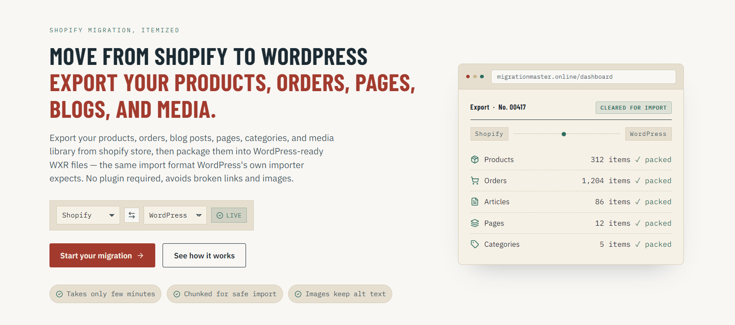Click See how it works button
Viewport: 735px width, 325px height.
click(204, 255)
